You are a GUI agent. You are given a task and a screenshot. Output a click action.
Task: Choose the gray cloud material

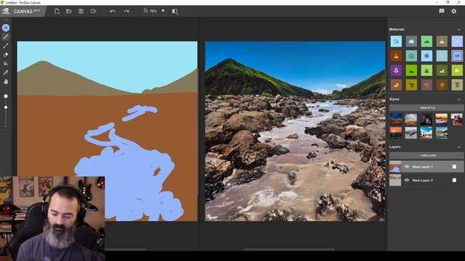click(411, 41)
